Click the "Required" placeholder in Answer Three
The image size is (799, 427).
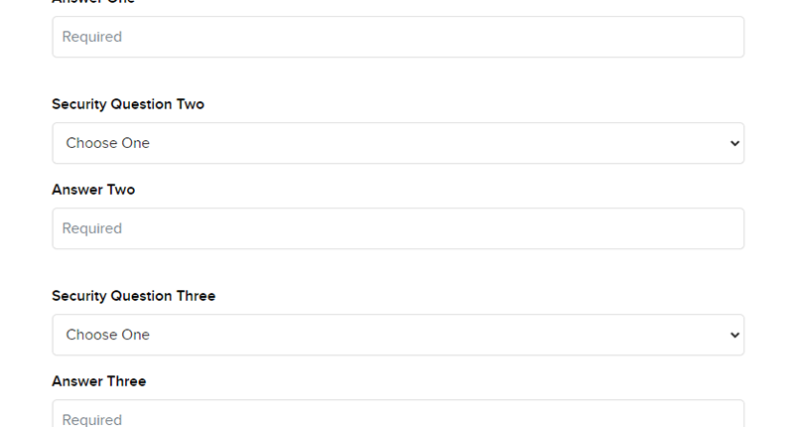tap(91, 420)
